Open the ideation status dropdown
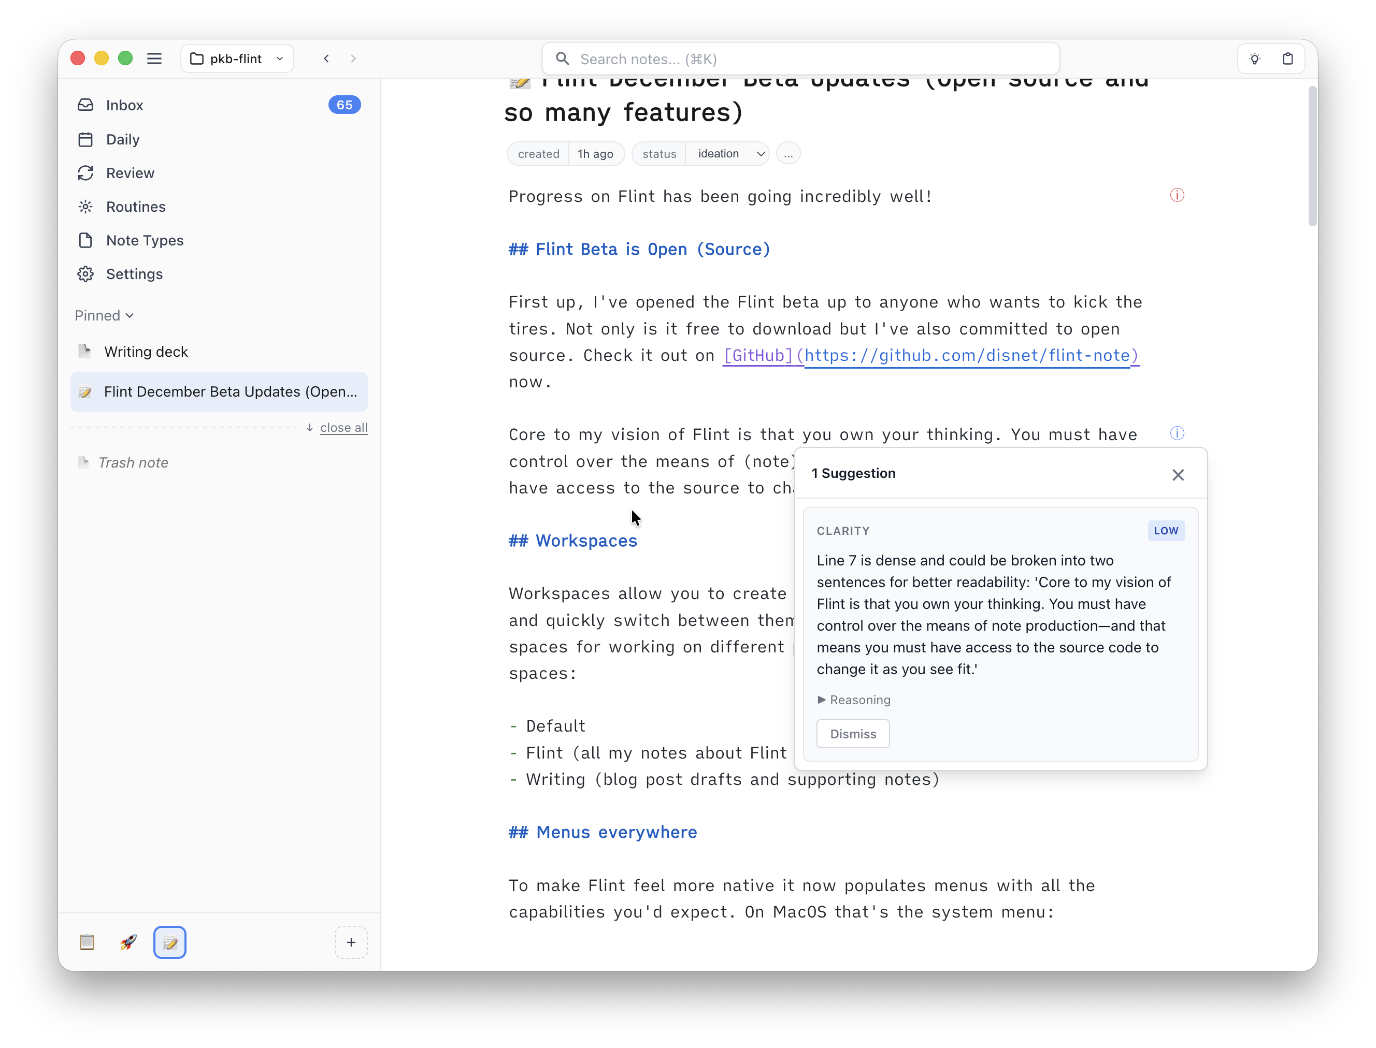The height and width of the screenshot is (1048, 1376). pyautogui.click(x=727, y=153)
